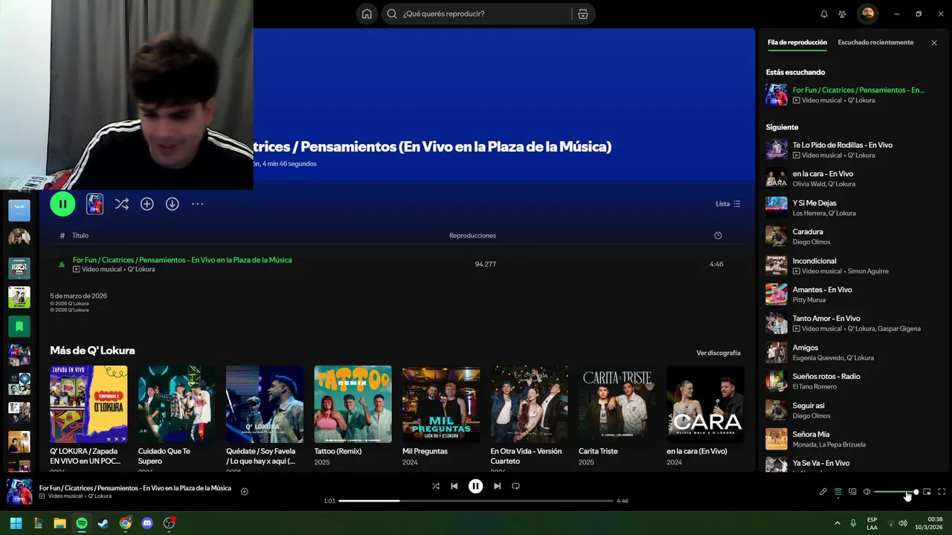Open Q' Lokura link in bottom player
The width and height of the screenshot is (952, 535).
point(100,496)
